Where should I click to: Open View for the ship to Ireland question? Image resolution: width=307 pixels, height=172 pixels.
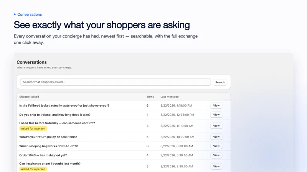(216, 115)
